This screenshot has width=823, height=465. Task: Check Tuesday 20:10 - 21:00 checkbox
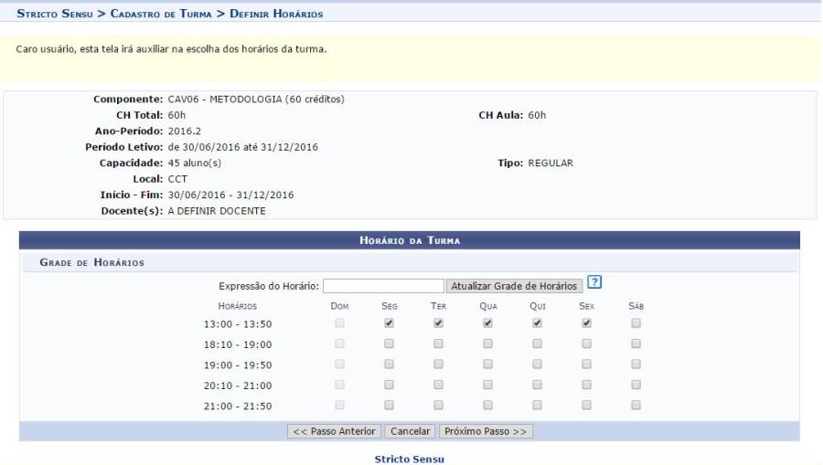(x=439, y=385)
